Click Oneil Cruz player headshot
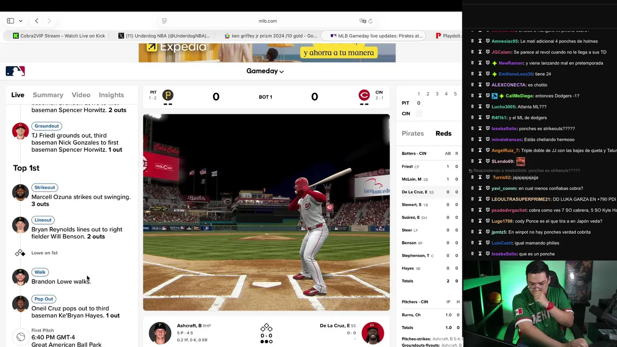Viewport: 617px width, 347px height. tap(20, 304)
